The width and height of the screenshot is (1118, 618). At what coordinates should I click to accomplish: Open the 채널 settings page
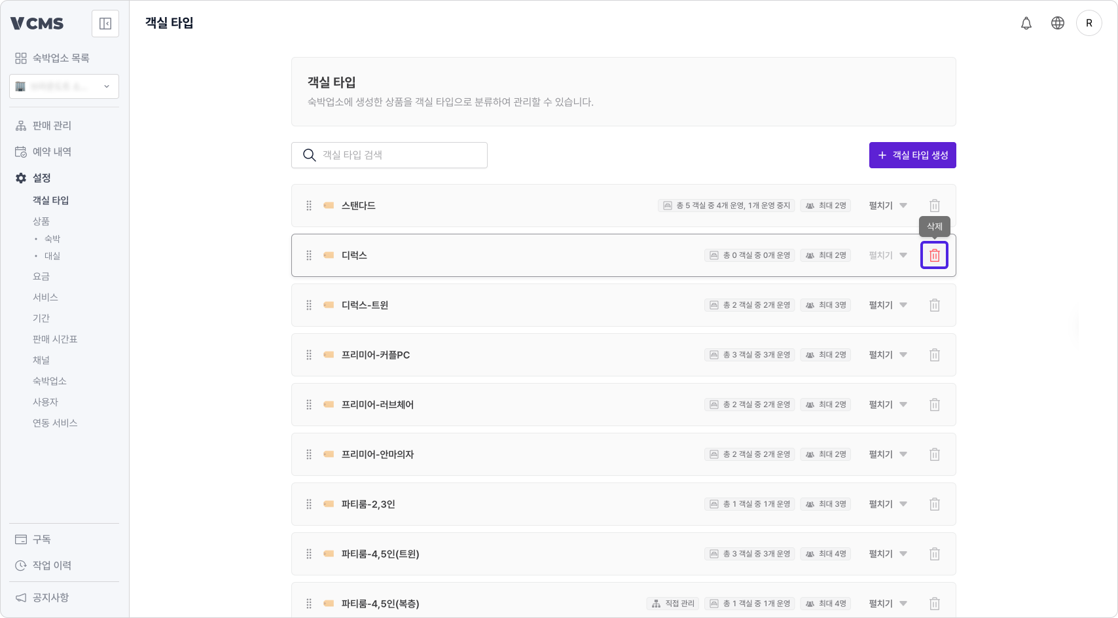(41, 359)
